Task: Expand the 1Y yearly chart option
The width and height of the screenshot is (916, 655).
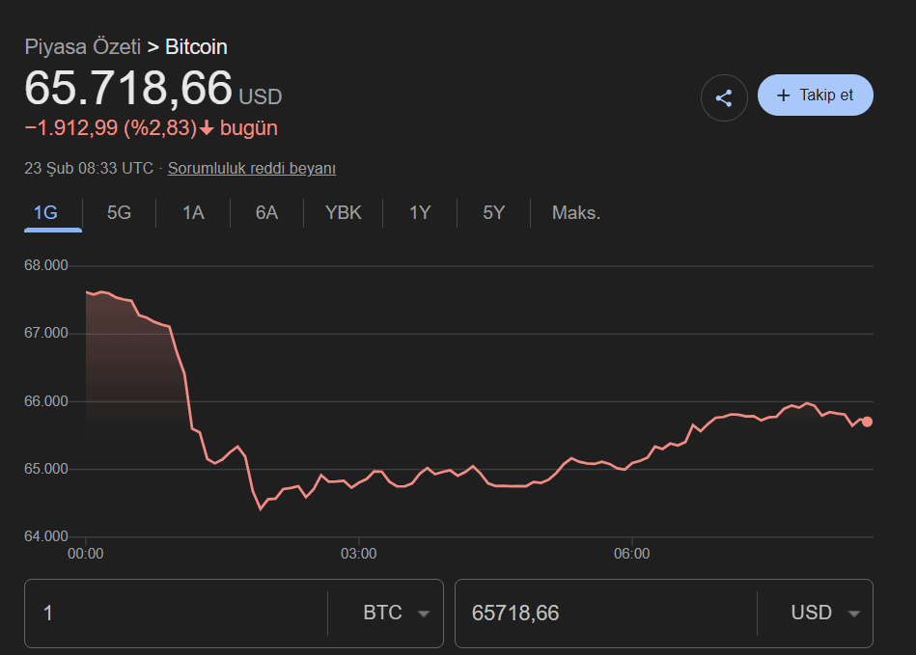Action: 419,212
